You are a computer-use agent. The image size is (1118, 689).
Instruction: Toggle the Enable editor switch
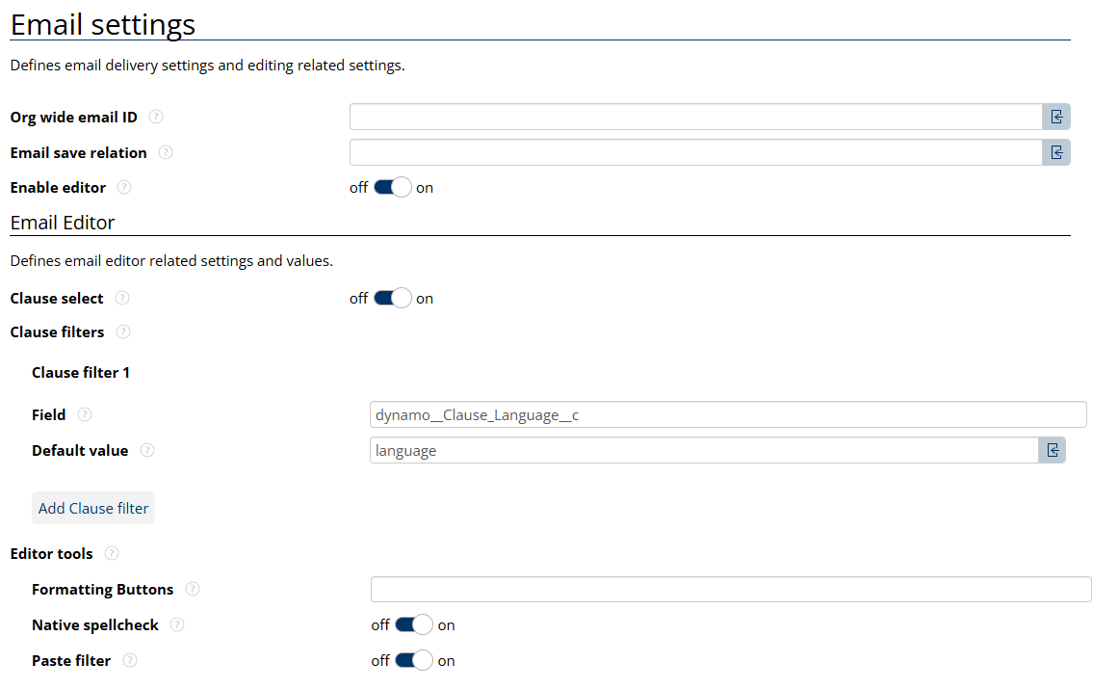point(393,187)
